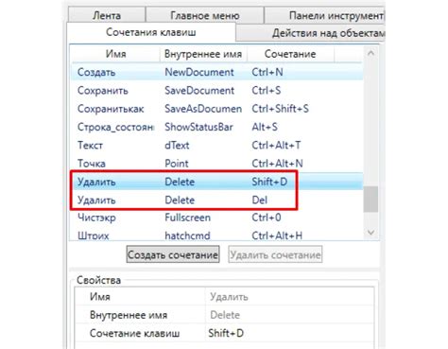Select the SaveAsDocument Ctrl+Shift+S row
Image resolution: width=448 pixels, height=349 pixels.
pyautogui.click(x=217, y=109)
